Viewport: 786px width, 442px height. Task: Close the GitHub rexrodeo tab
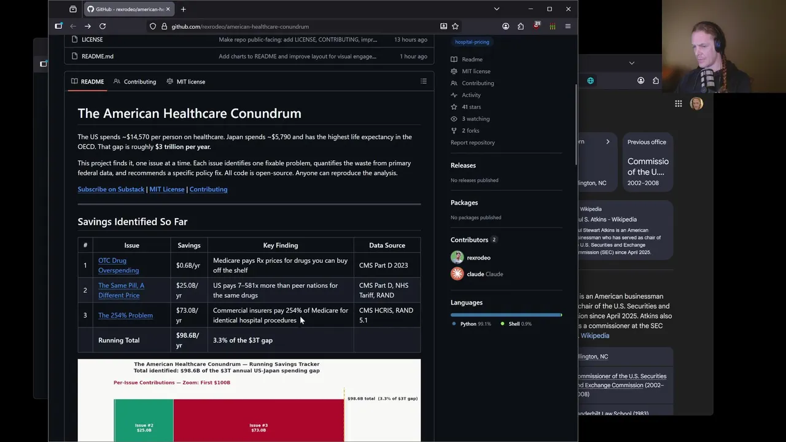168,9
